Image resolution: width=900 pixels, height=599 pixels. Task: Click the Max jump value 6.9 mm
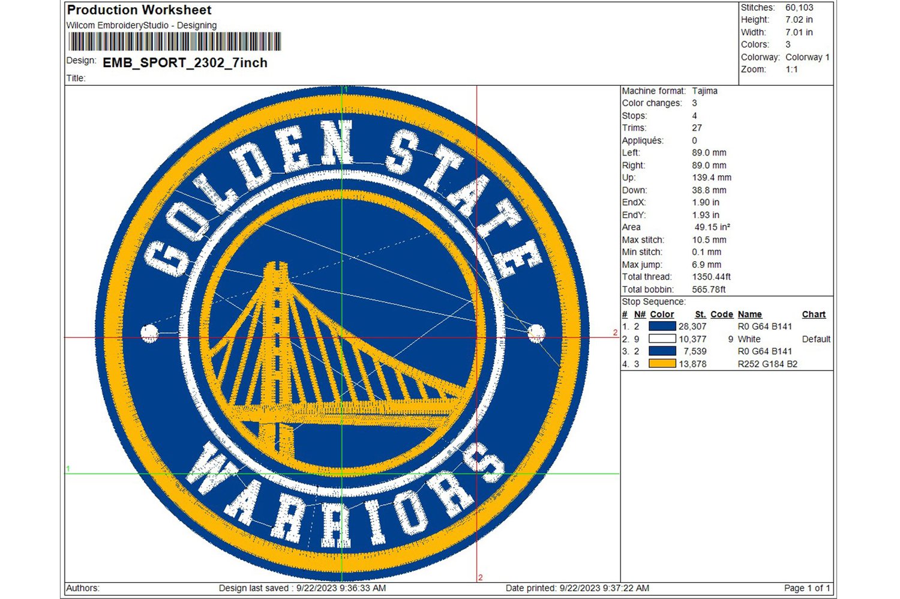coord(707,265)
